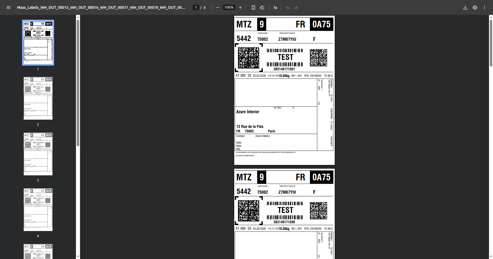
Task: Download the PDF file
Action: click(465, 7)
